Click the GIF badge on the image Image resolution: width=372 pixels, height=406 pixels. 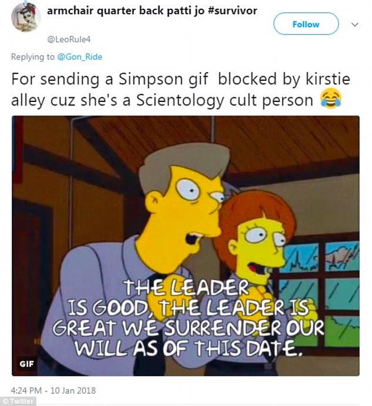click(x=26, y=364)
